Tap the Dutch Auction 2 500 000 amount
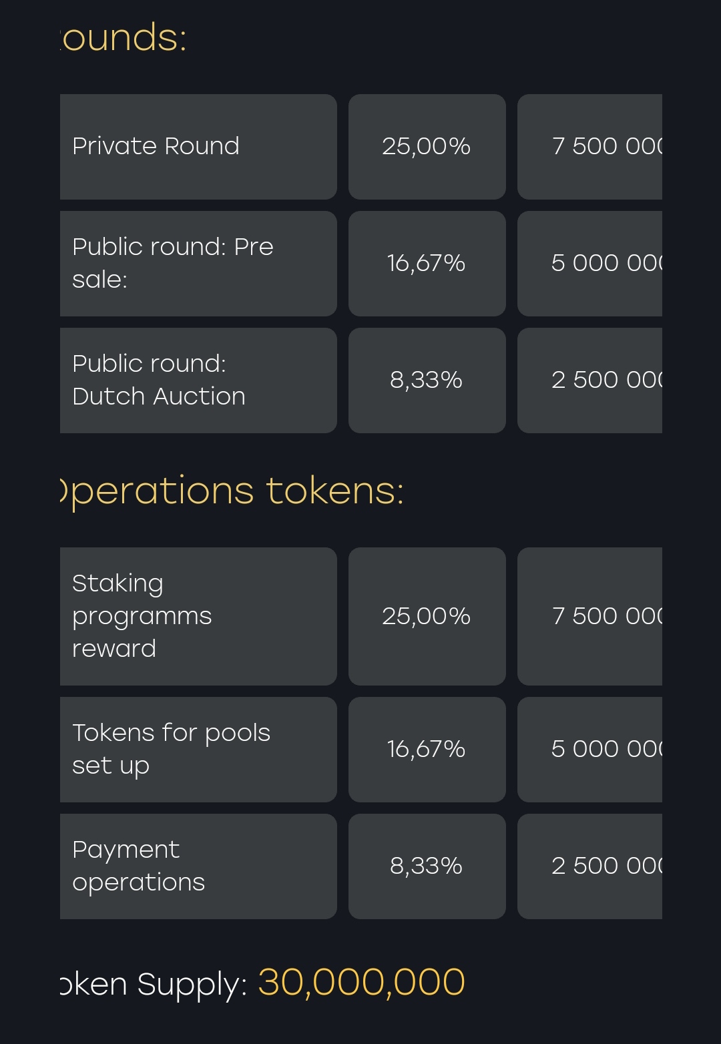Viewport: 721px width, 1044px height. [590, 380]
